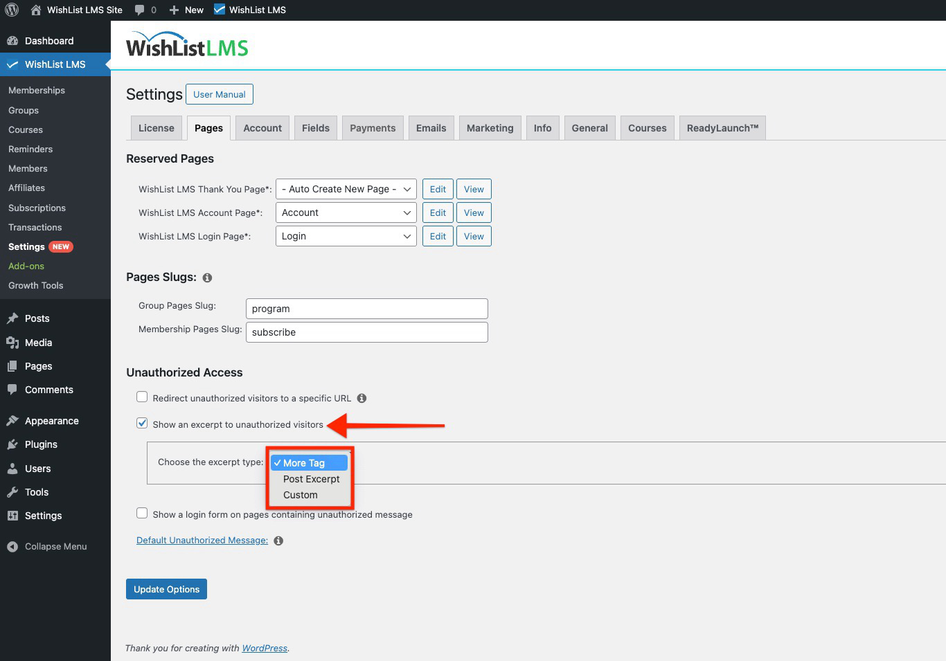Expand the WishList LMS Account Page dropdown

pos(346,212)
